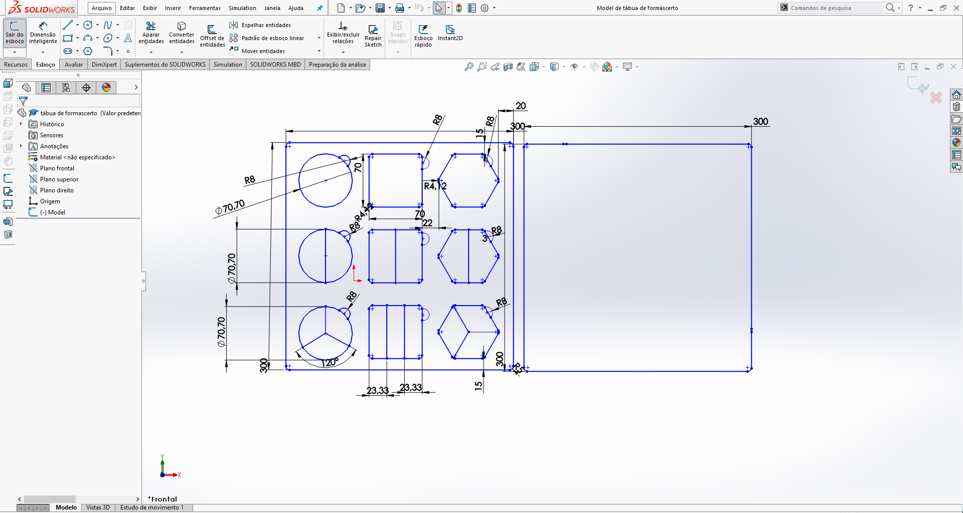Open the Estudo de movimento 1 tab
This screenshot has height=513, width=963.
152,507
